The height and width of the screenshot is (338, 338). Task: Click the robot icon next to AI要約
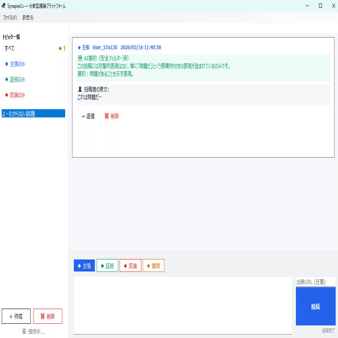coord(80,58)
